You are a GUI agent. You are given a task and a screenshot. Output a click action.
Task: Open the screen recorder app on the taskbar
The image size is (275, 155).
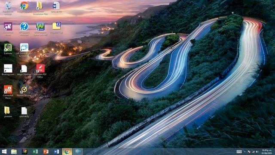click(x=78, y=151)
